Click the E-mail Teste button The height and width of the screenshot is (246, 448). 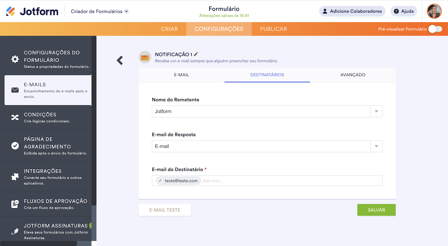coord(165,210)
